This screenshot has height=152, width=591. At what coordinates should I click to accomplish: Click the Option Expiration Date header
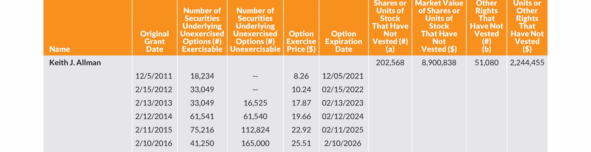pyautogui.click(x=344, y=41)
